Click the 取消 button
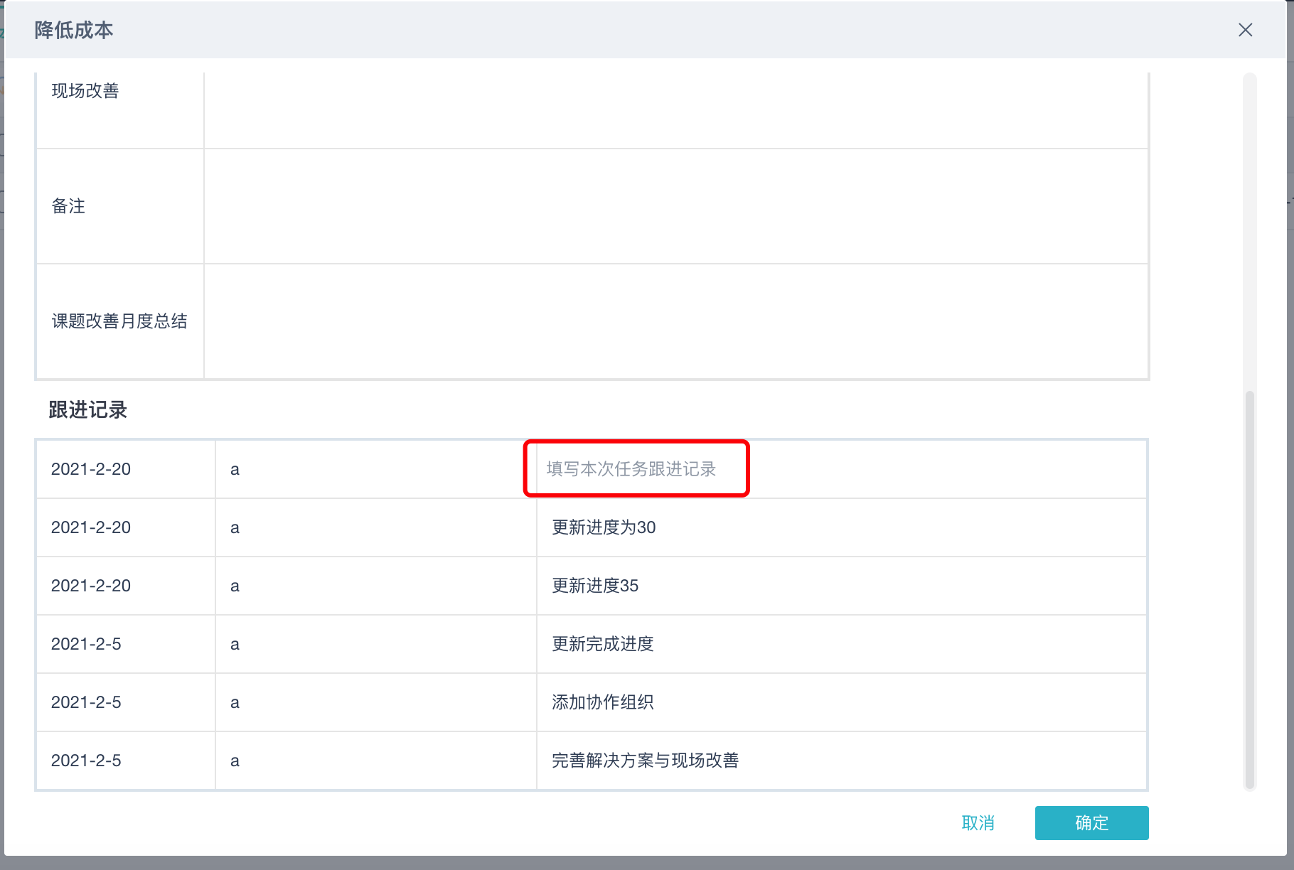The image size is (1294, 870). click(x=978, y=823)
